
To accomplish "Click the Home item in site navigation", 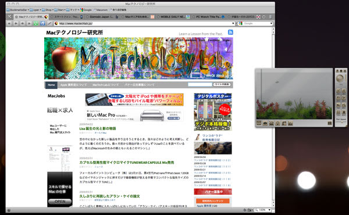I will [x=51, y=85].
